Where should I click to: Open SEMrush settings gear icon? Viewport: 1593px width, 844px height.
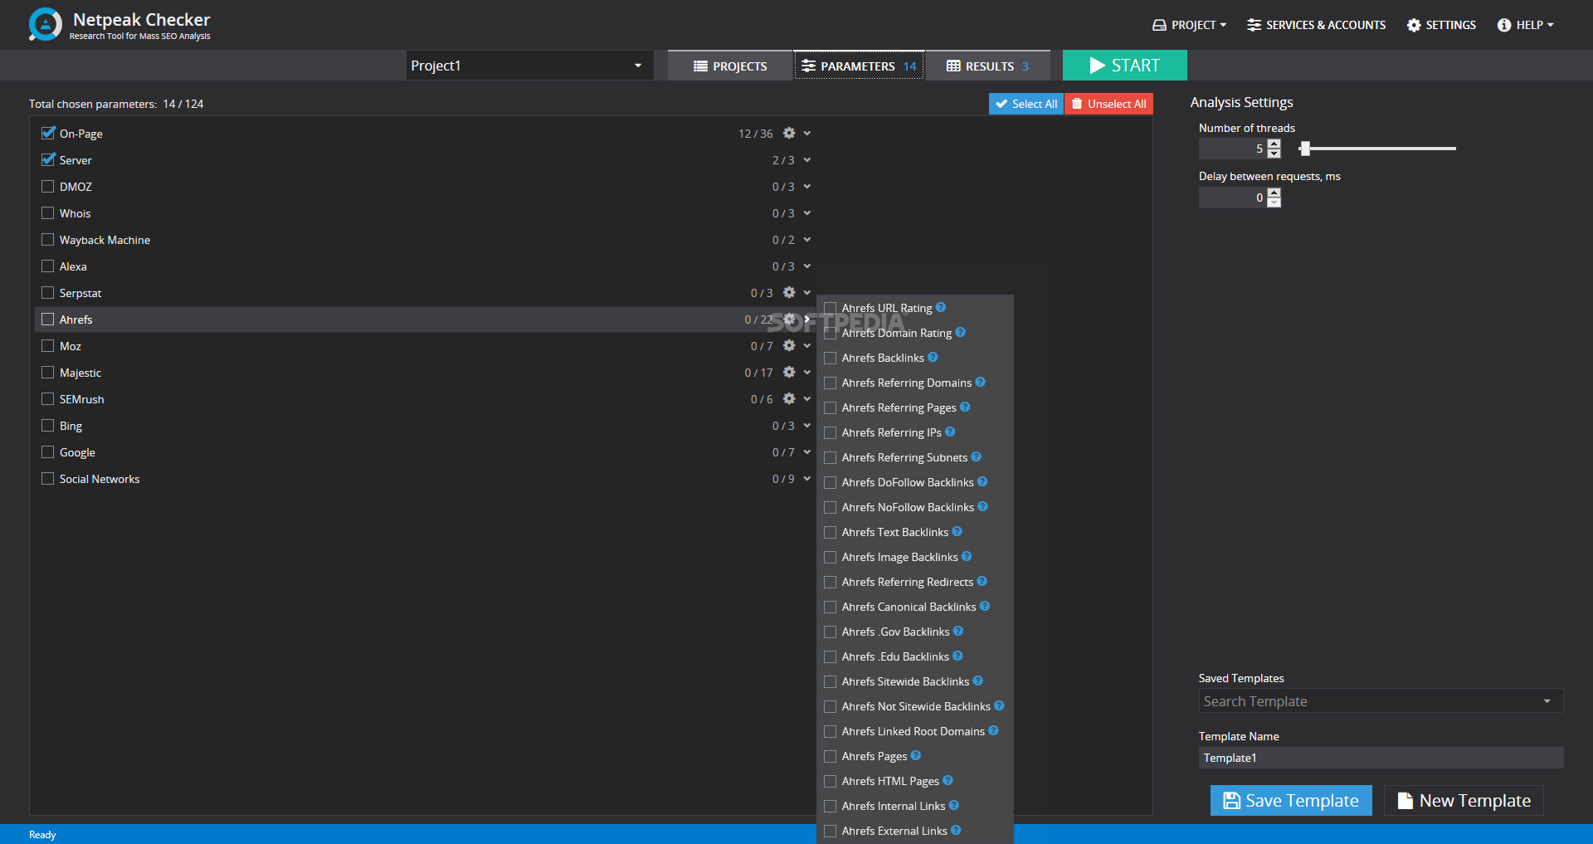(x=789, y=398)
